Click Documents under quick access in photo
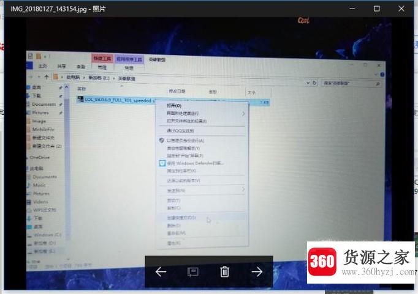418x294 pixels. [44, 104]
